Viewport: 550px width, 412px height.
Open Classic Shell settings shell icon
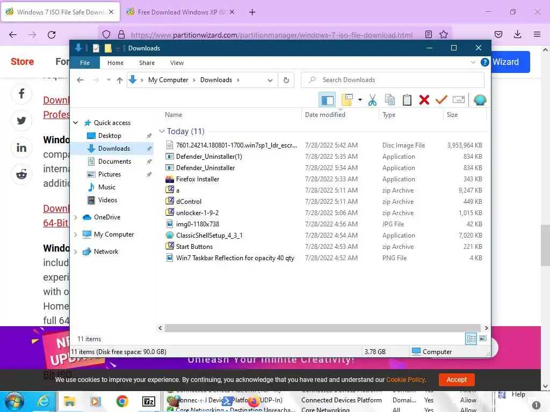(x=480, y=100)
